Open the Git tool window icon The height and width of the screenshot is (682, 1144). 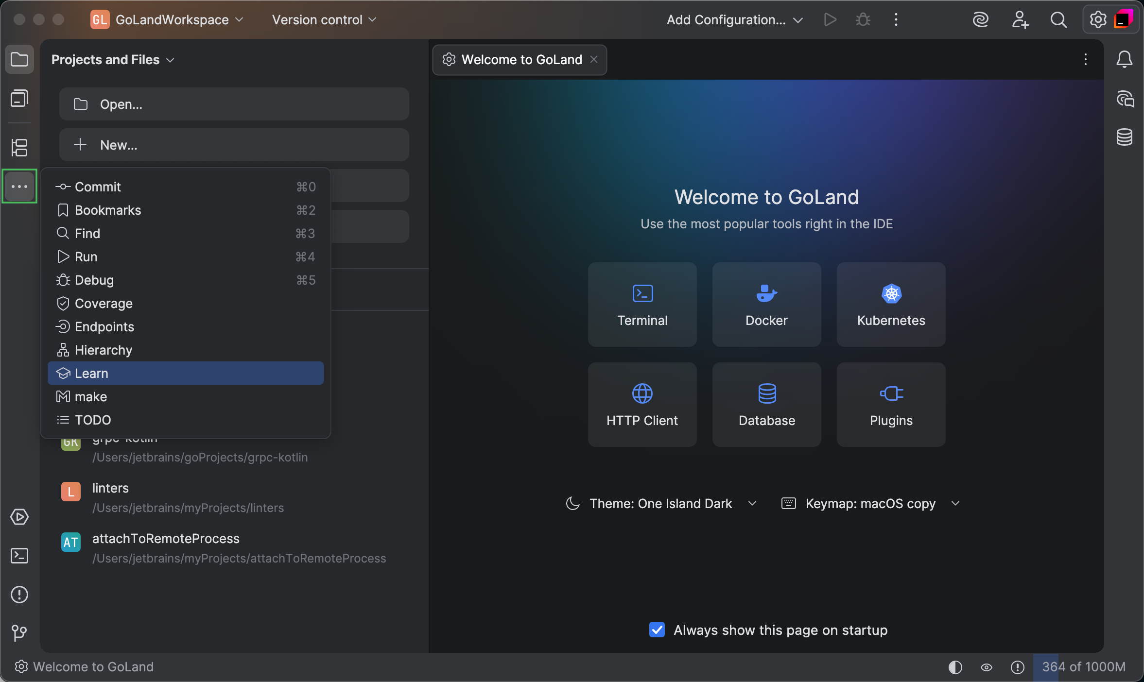(19, 632)
